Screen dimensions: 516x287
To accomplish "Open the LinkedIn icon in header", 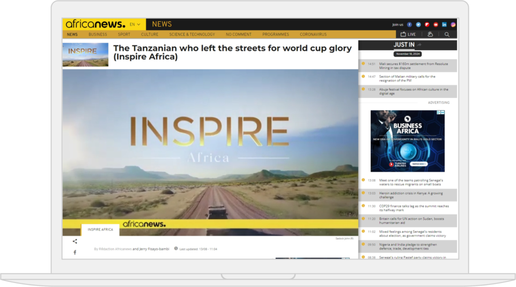I will (x=444, y=25).
